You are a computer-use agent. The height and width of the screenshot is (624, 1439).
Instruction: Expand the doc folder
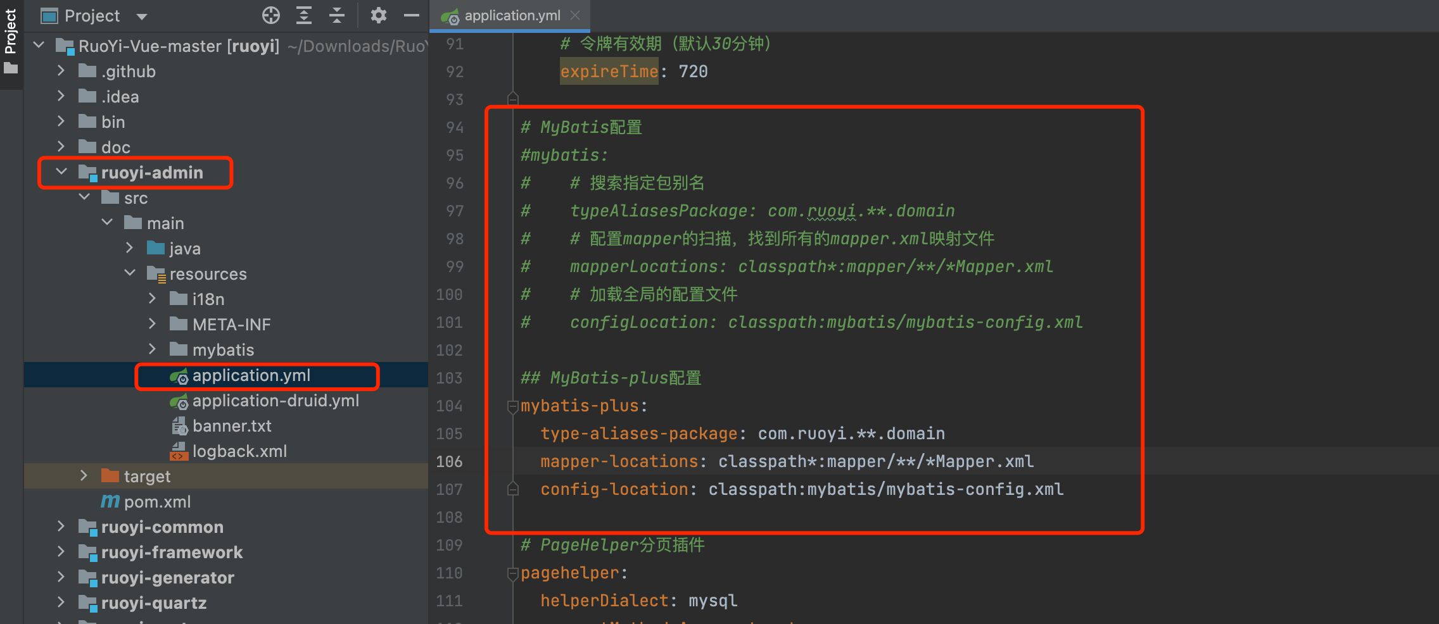point(61,147)
